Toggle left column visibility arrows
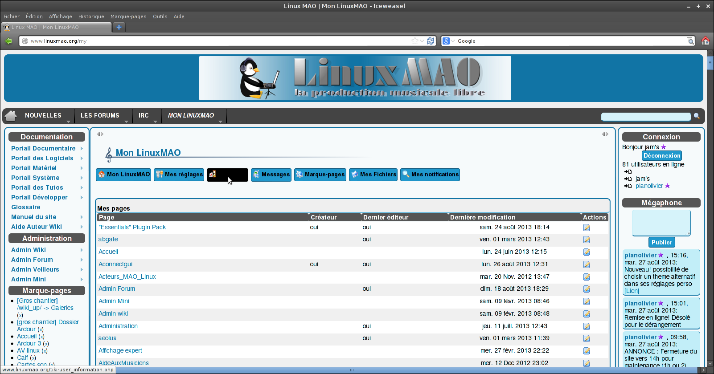Screen dimensions: 714x374 point(100,134)
